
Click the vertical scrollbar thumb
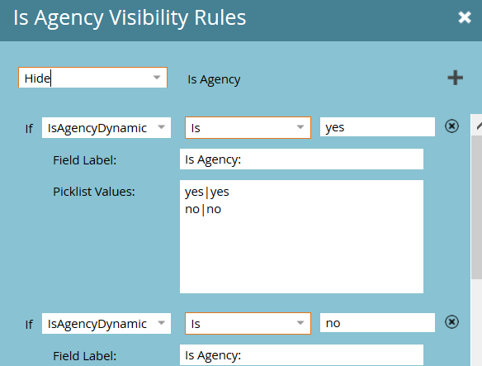pos(477,207)
